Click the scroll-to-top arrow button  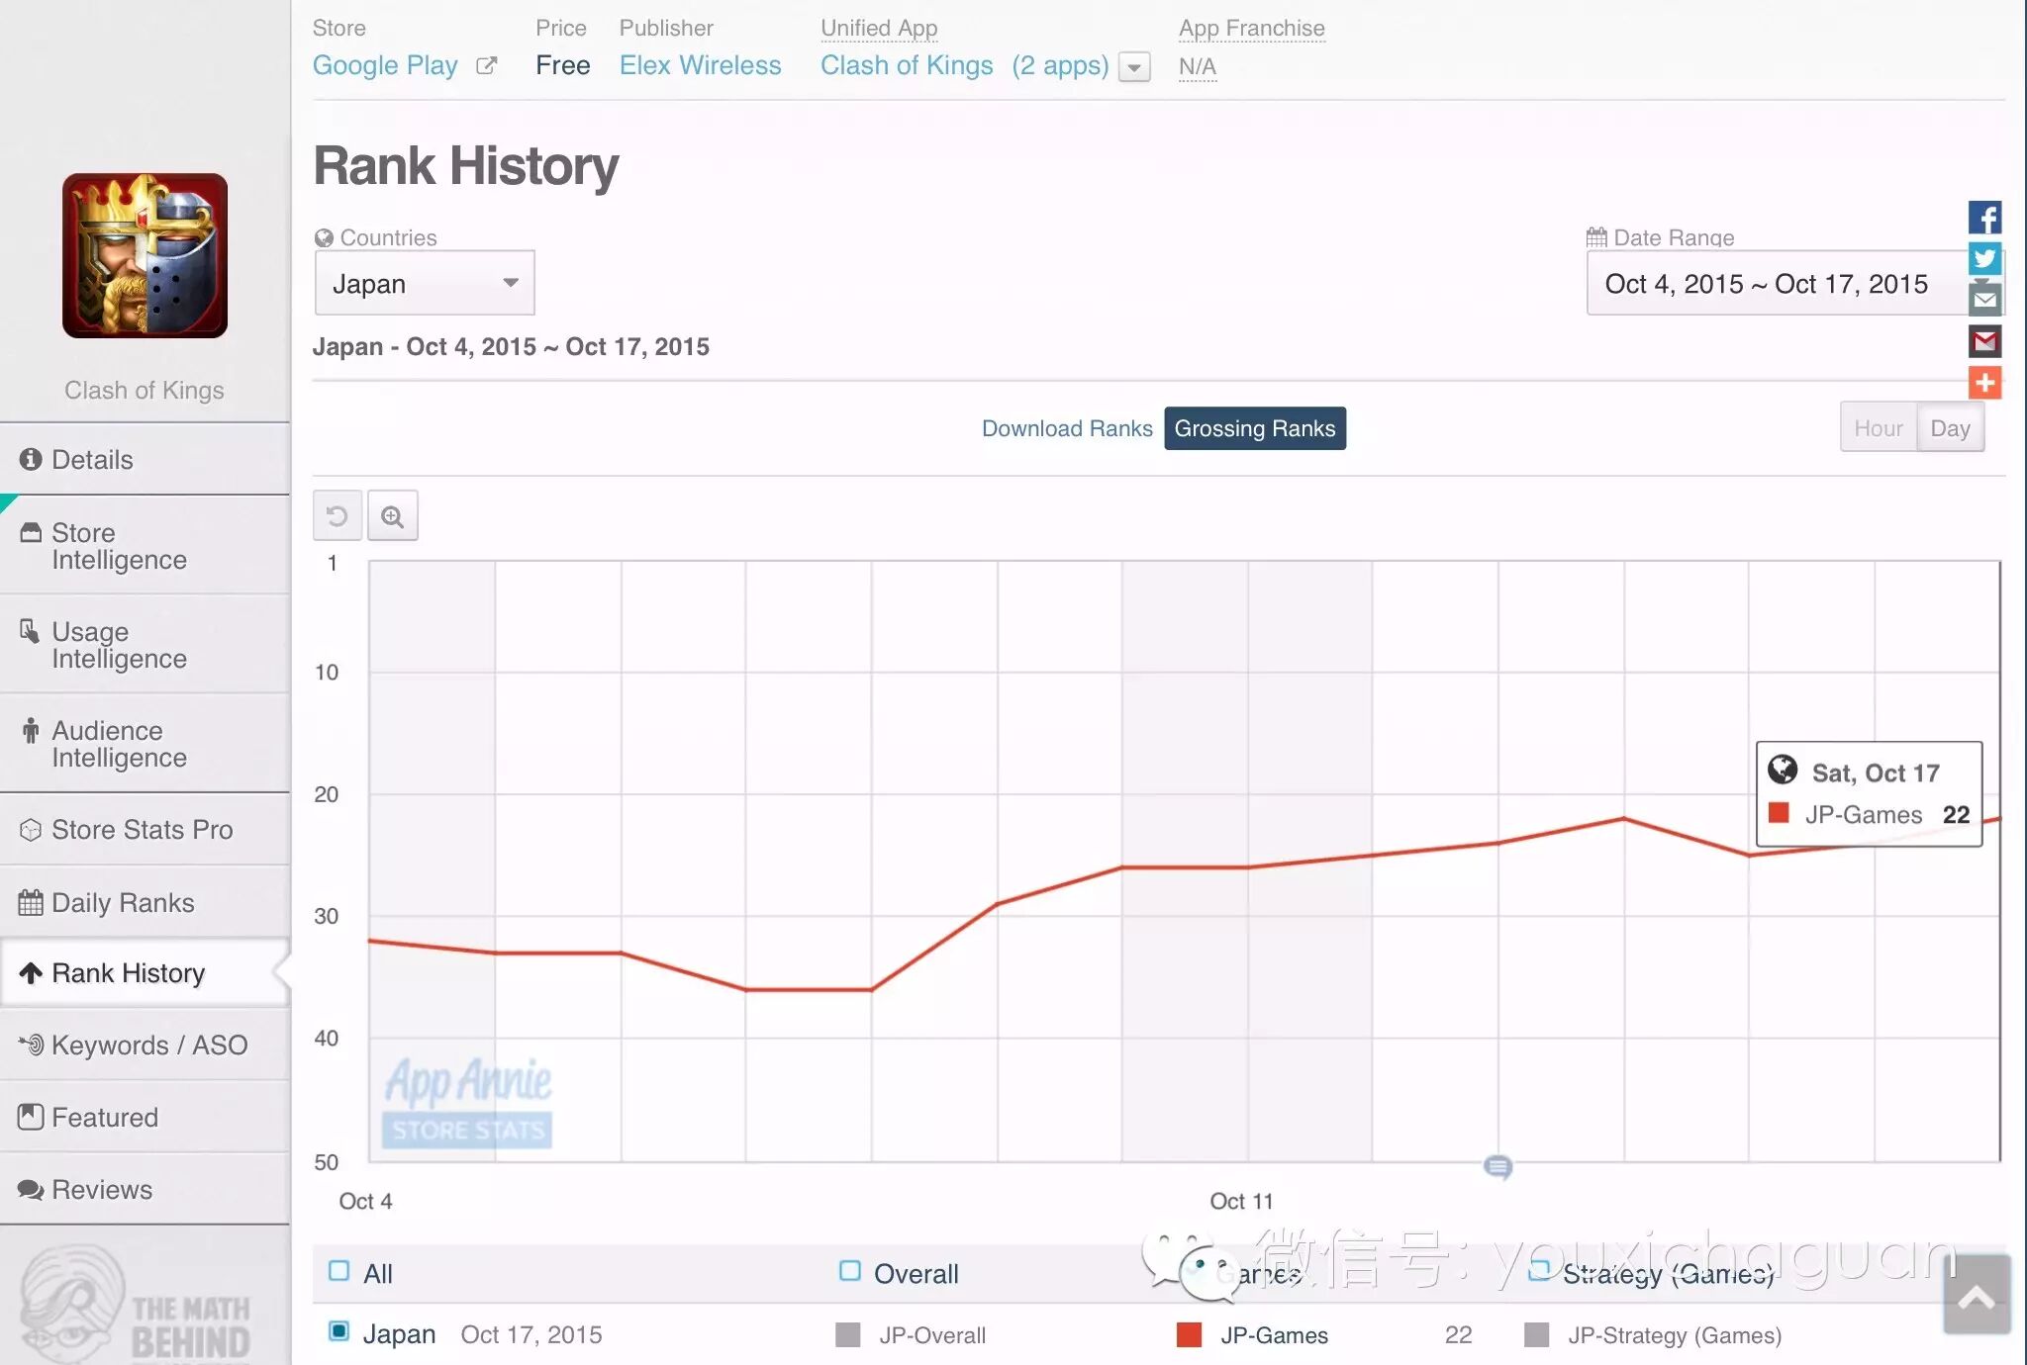tap(1976, 1296)
